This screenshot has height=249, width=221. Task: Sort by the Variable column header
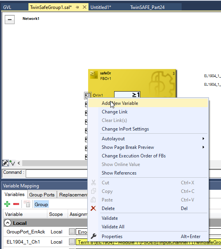25,214
